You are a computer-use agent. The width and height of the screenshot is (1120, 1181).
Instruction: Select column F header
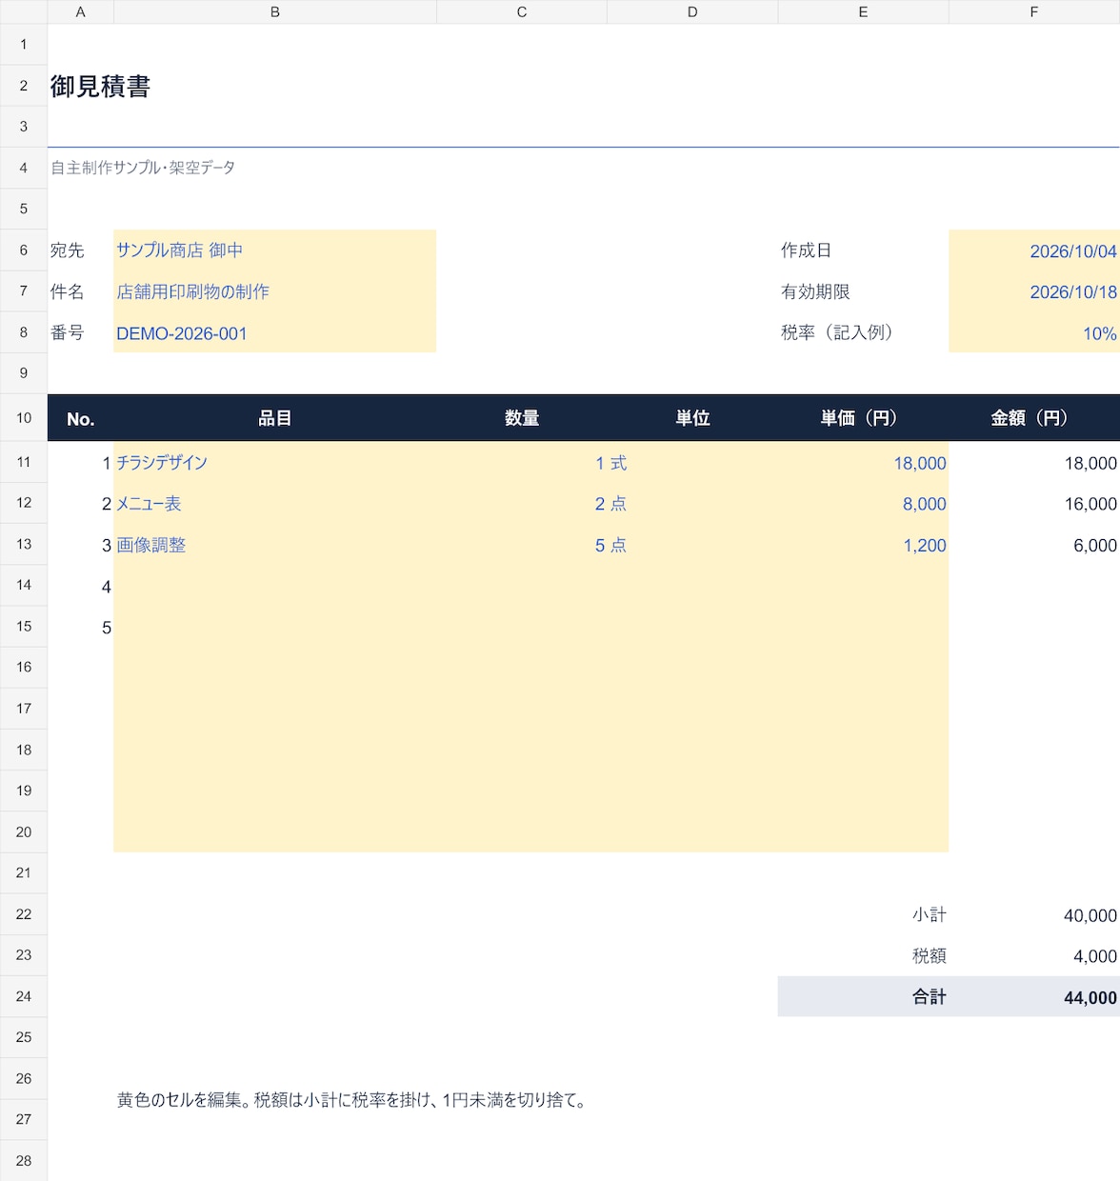pyautogui.click(x=1034, y=11)
